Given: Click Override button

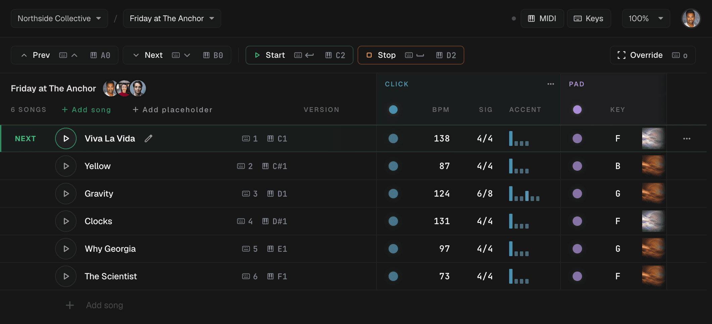Looking at the screenshot, I should [x=653, y=55].
